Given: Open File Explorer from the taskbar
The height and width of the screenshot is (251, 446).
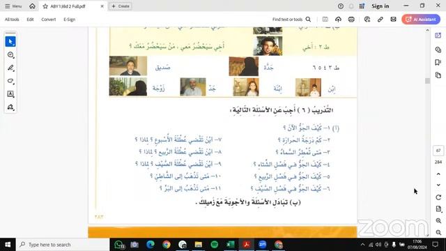Looking at the screenshot, I should [198, 245].
